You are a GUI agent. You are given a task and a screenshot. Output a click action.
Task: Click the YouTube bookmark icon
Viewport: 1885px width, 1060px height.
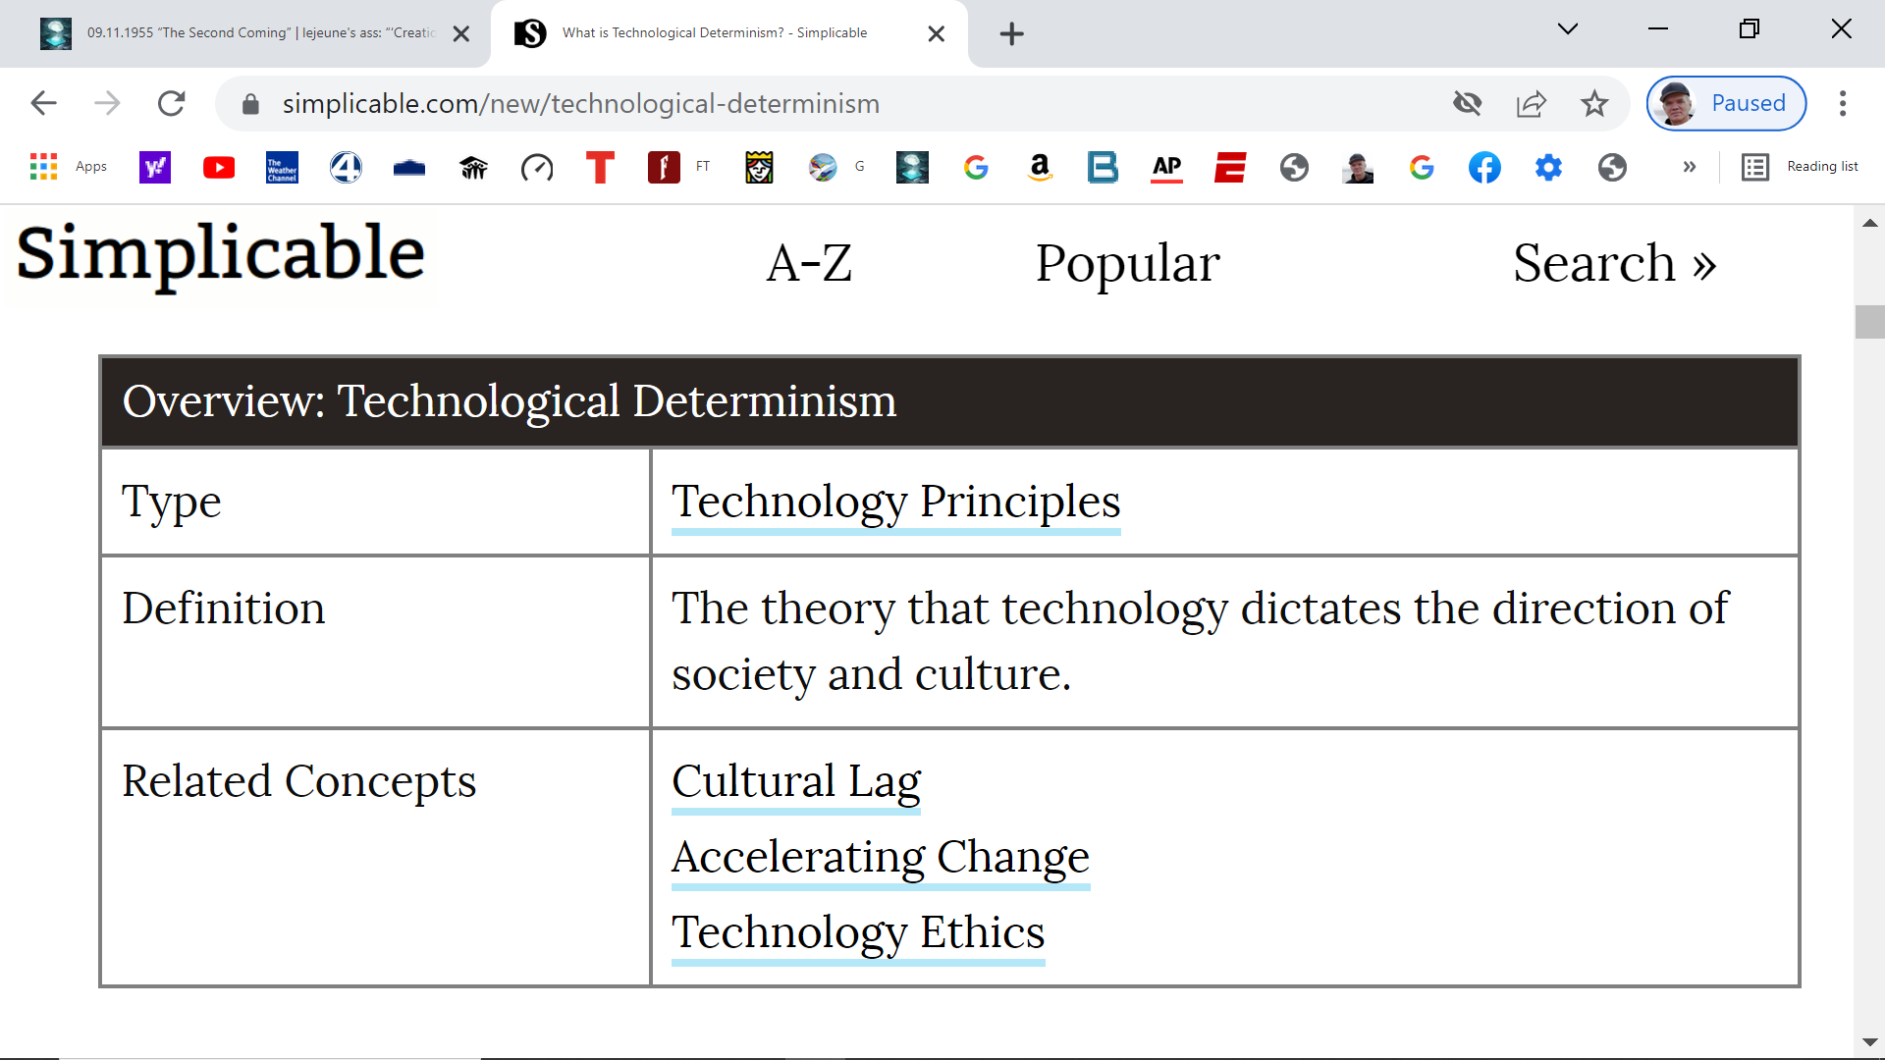(219, 168)
